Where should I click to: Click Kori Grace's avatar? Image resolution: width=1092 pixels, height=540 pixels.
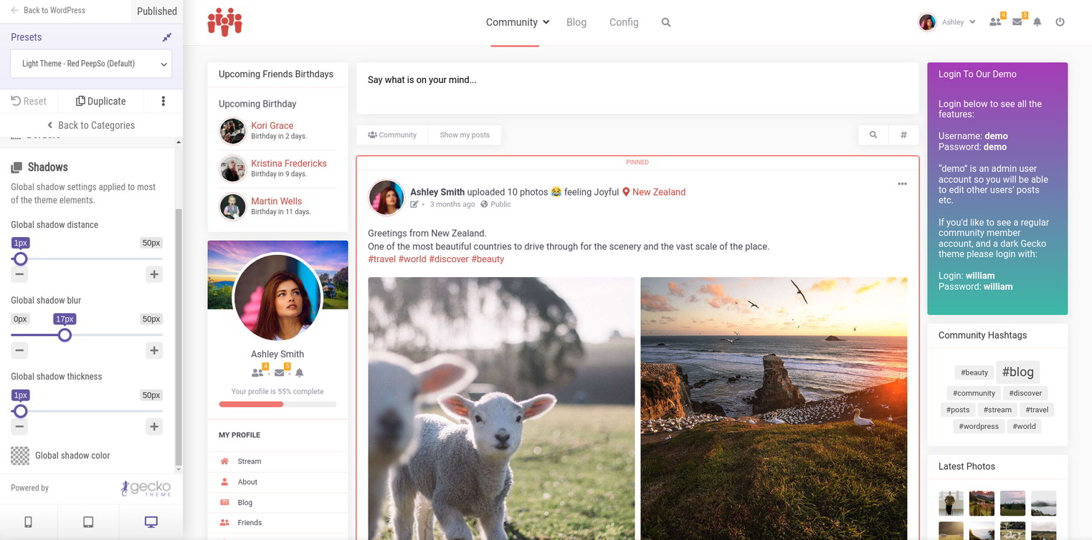click(232, 131)
